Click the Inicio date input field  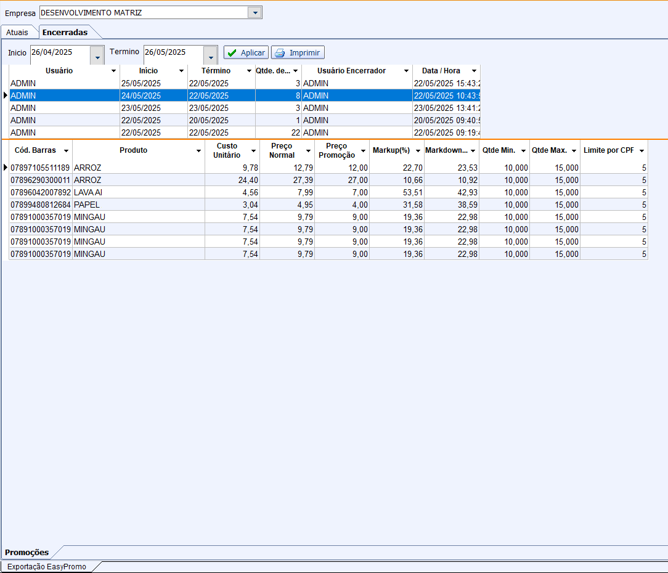(x=59, y=53)
